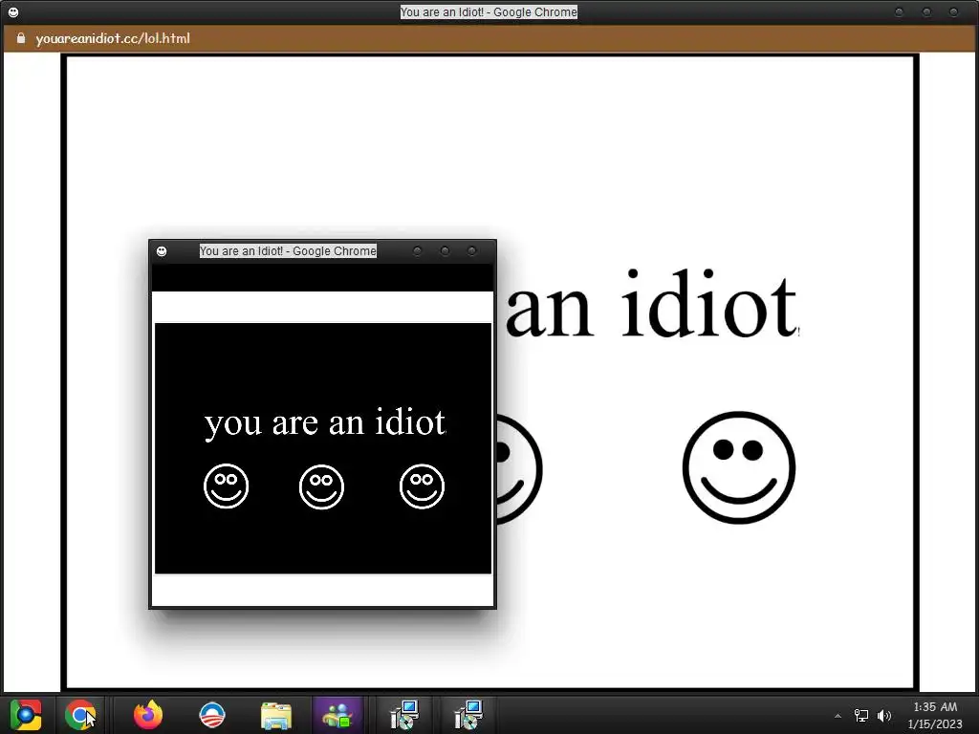Open the Obama logo app in the taskbar
The image size is (979, 734).
click(x=211, y=715)
